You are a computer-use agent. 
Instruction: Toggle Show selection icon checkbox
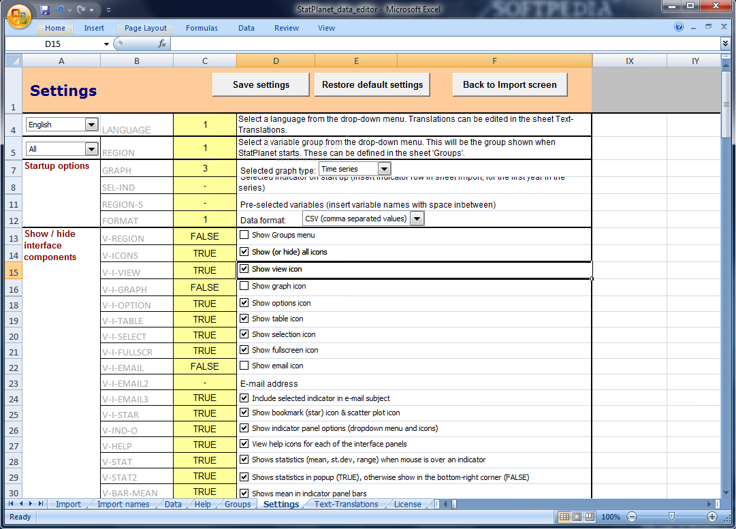pos(244,334)
